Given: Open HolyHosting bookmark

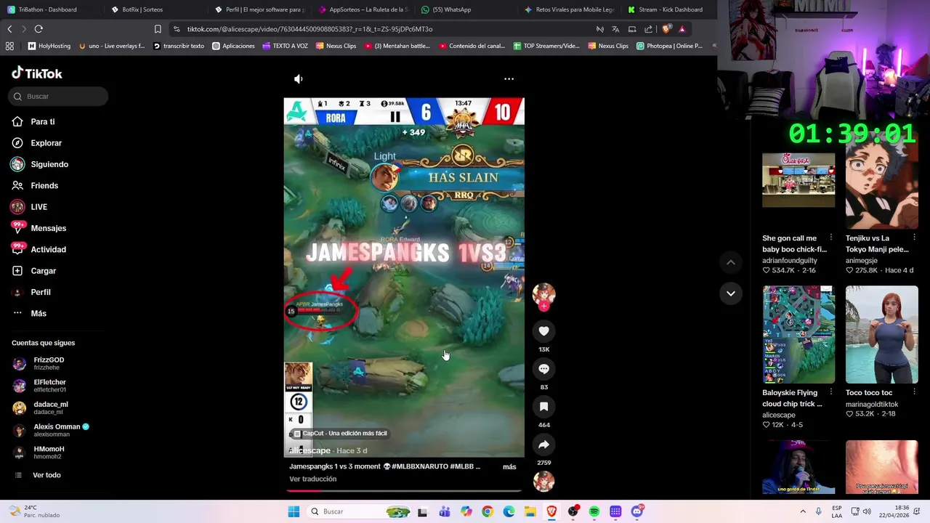Looking at the screenshot, I should click(x=49, y=46).
